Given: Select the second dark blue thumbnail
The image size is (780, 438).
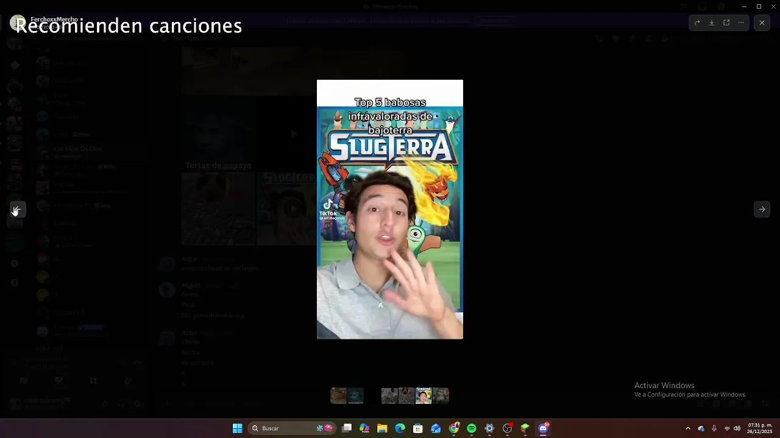Looking at the screenshot, I should pos(356,396).
